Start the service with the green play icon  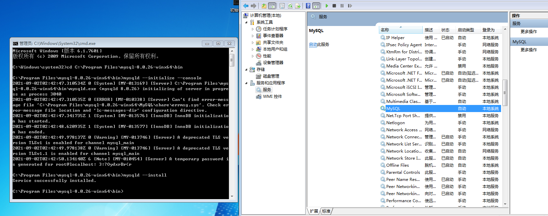327,6
